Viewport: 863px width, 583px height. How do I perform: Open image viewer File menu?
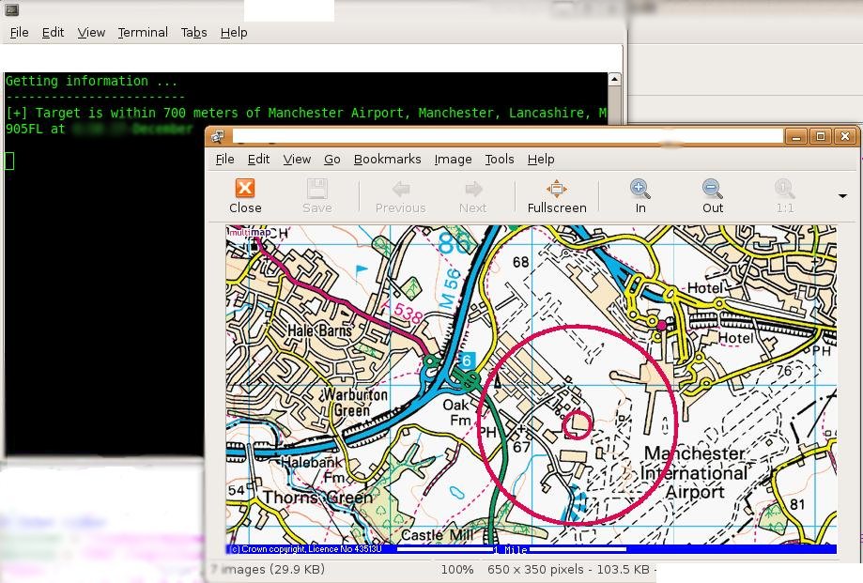click(224, 159)
